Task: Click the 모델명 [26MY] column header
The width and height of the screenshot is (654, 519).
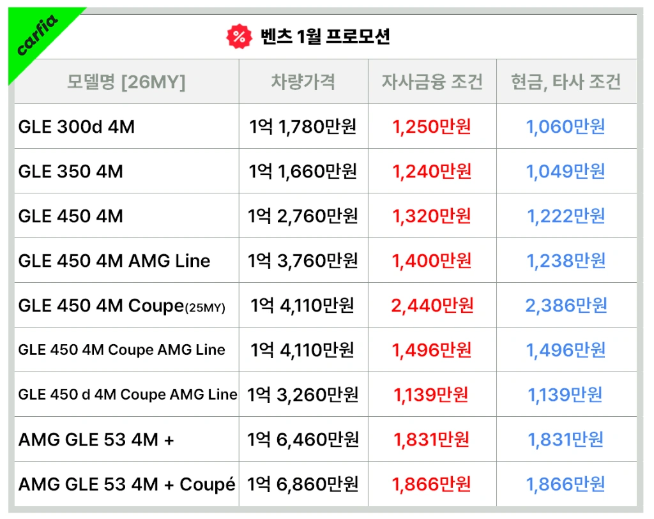Action: click(126, 82)
